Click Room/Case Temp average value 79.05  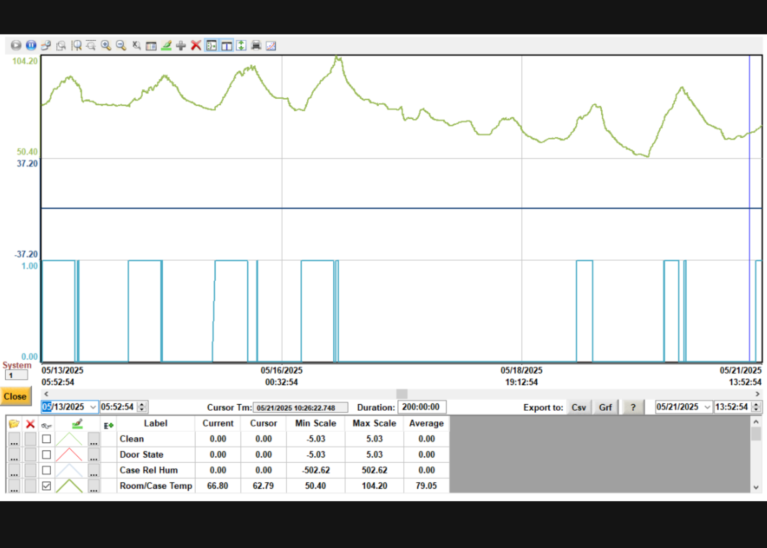point(426,486)
